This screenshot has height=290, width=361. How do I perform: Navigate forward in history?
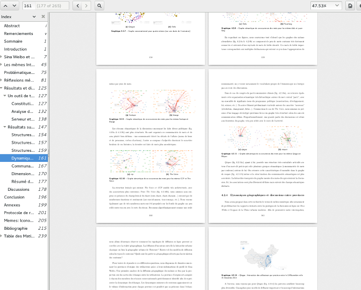tap(87, 6)
